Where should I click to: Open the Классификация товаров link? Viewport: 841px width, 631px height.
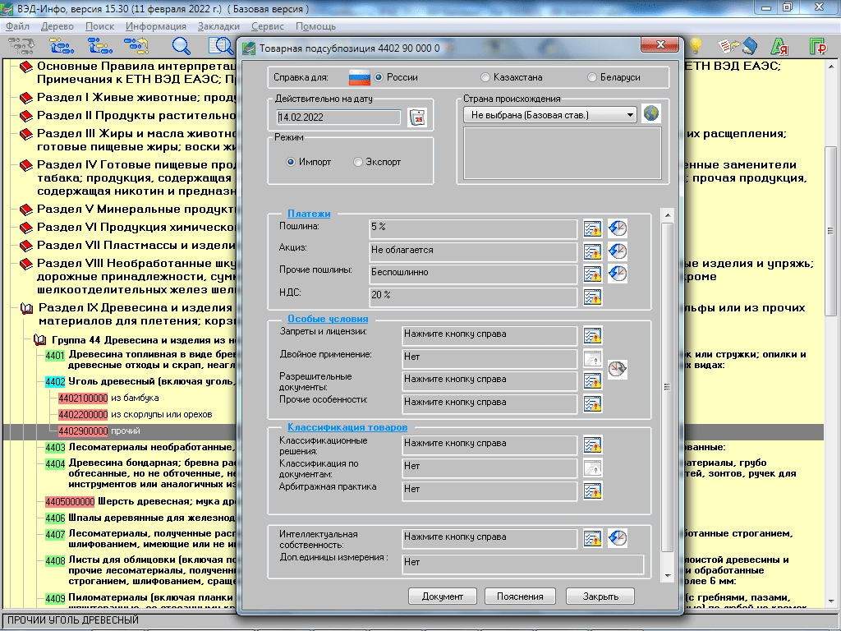347,427
